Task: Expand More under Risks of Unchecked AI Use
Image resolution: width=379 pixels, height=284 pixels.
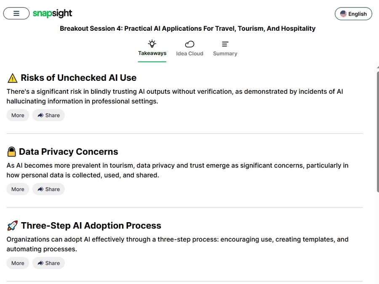Action: pyautogui.click(x=18, y=115)
